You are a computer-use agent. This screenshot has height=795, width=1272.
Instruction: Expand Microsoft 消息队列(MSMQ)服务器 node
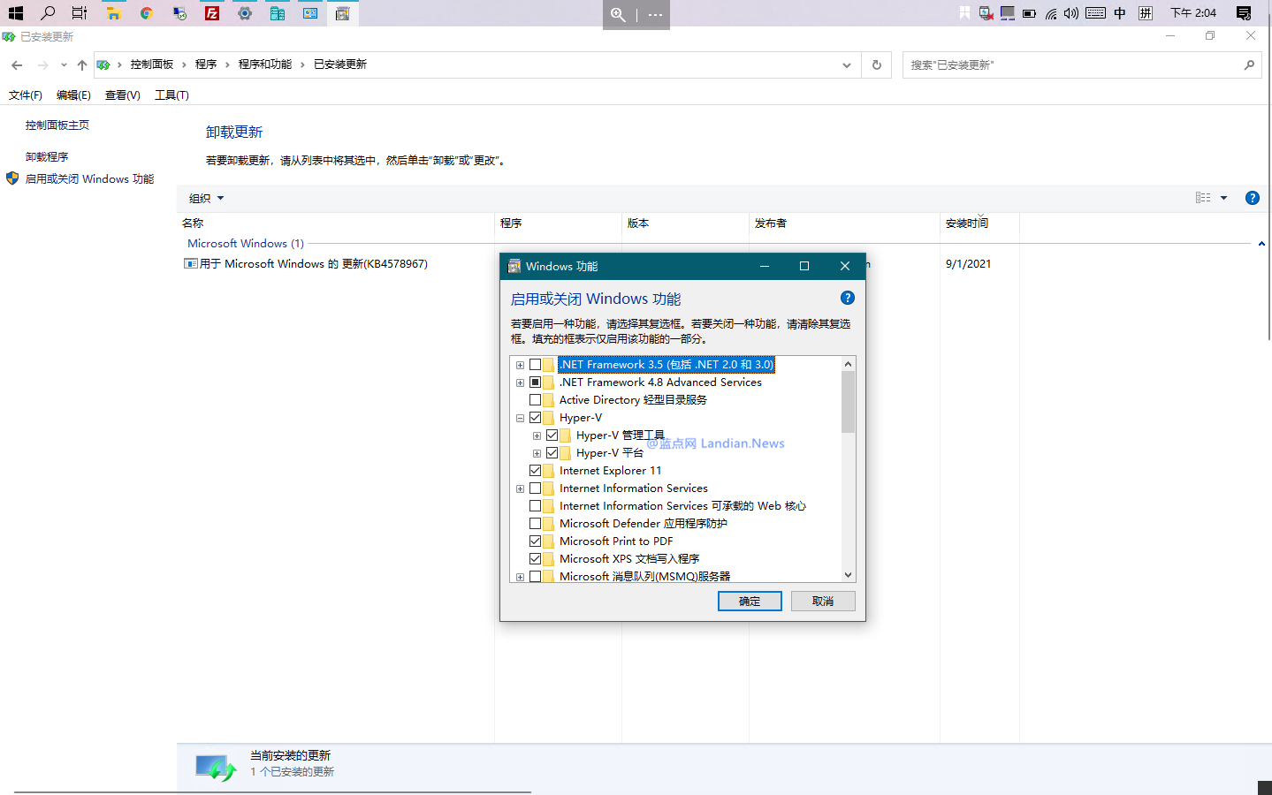click(520, 577)
